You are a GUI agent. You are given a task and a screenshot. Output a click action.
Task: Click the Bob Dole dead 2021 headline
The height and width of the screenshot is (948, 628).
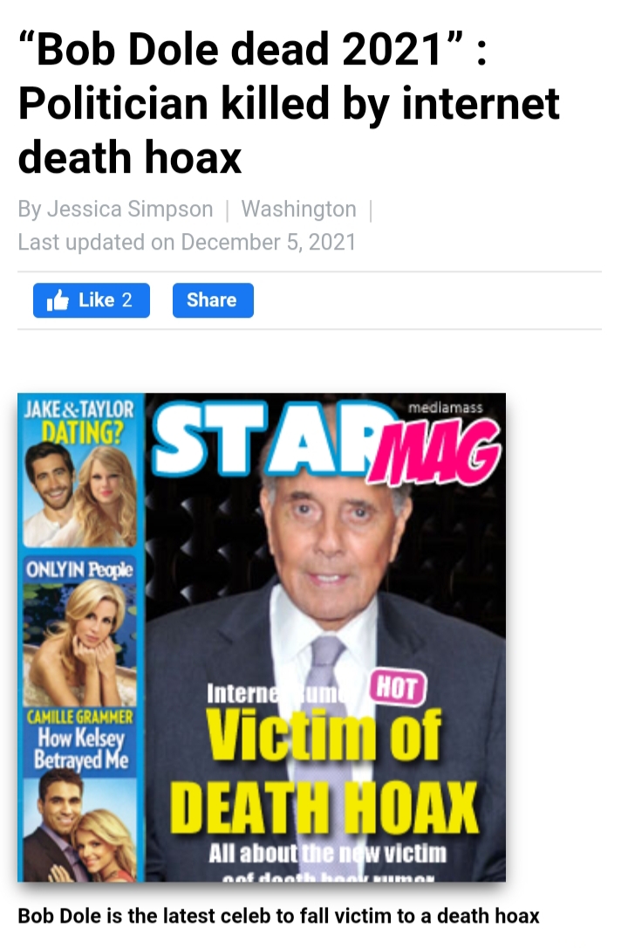[x=289, y=103]
